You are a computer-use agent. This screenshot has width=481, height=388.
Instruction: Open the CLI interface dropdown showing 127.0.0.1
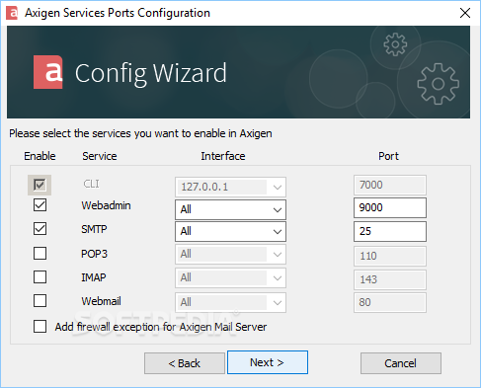pyautogui.click(x=230, y=187)
